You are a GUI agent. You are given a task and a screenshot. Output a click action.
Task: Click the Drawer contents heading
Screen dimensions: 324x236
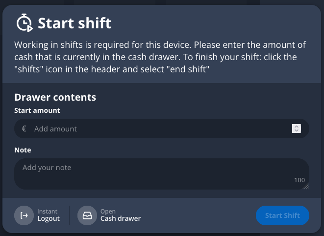click(x=55, y=97)
